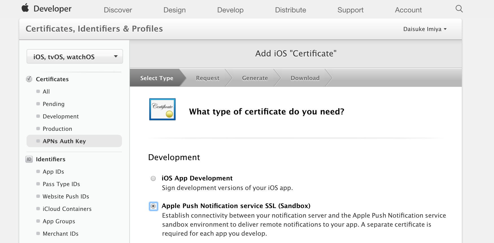Open Merchant IDs list

point(60,234)
